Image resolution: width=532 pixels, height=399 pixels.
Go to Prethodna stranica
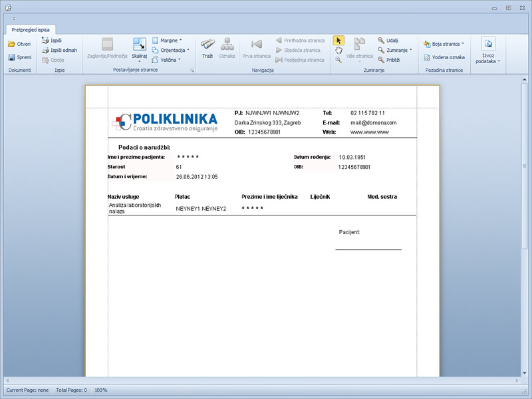[x=300, y=41]
